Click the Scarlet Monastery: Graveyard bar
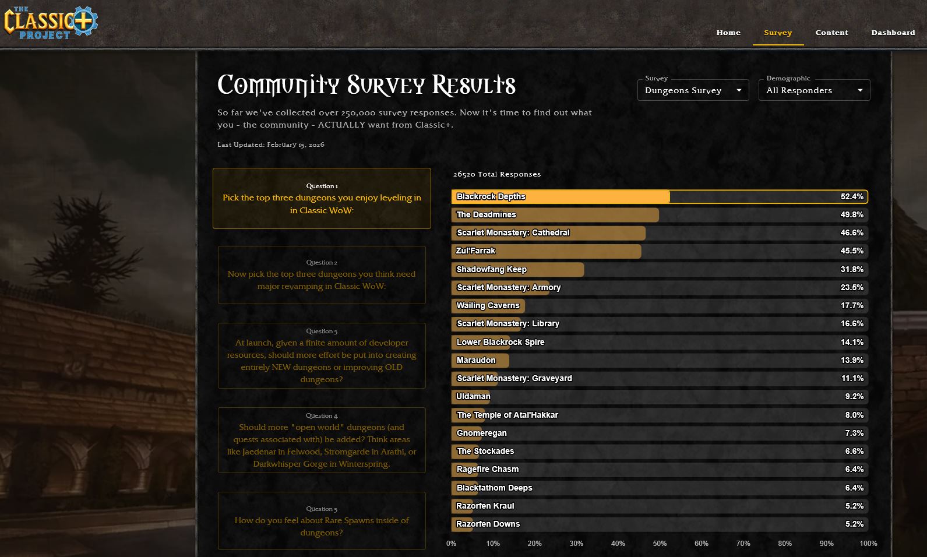This screenshot has width=927, height=557. [660, 379]
